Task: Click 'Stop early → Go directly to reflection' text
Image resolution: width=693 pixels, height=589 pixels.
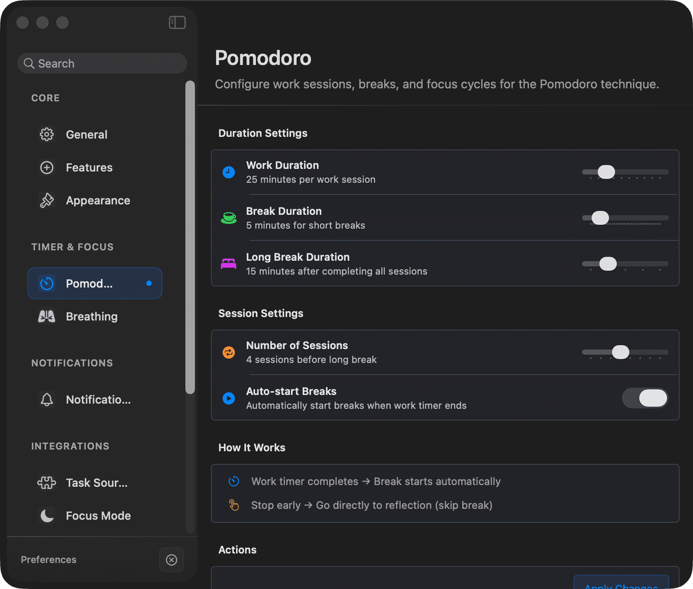Action: [x=372, y=505]
